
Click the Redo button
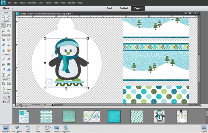click(x=38, y=129)
